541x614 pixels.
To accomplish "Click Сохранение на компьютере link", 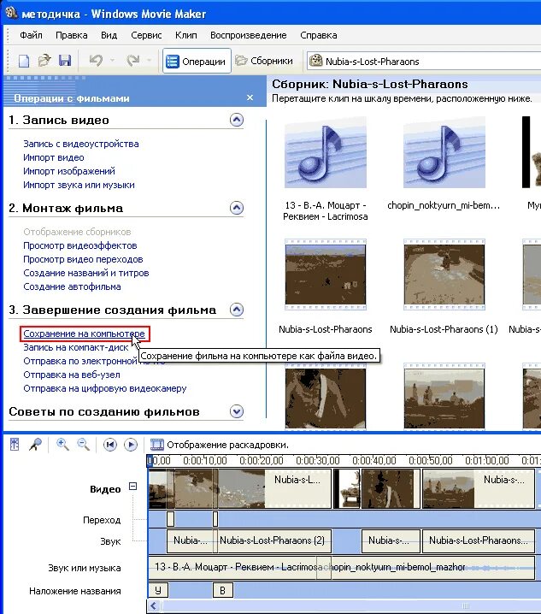I will point(84,334).
